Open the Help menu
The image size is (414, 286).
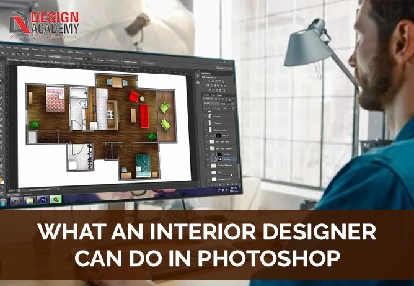[89, 53]
